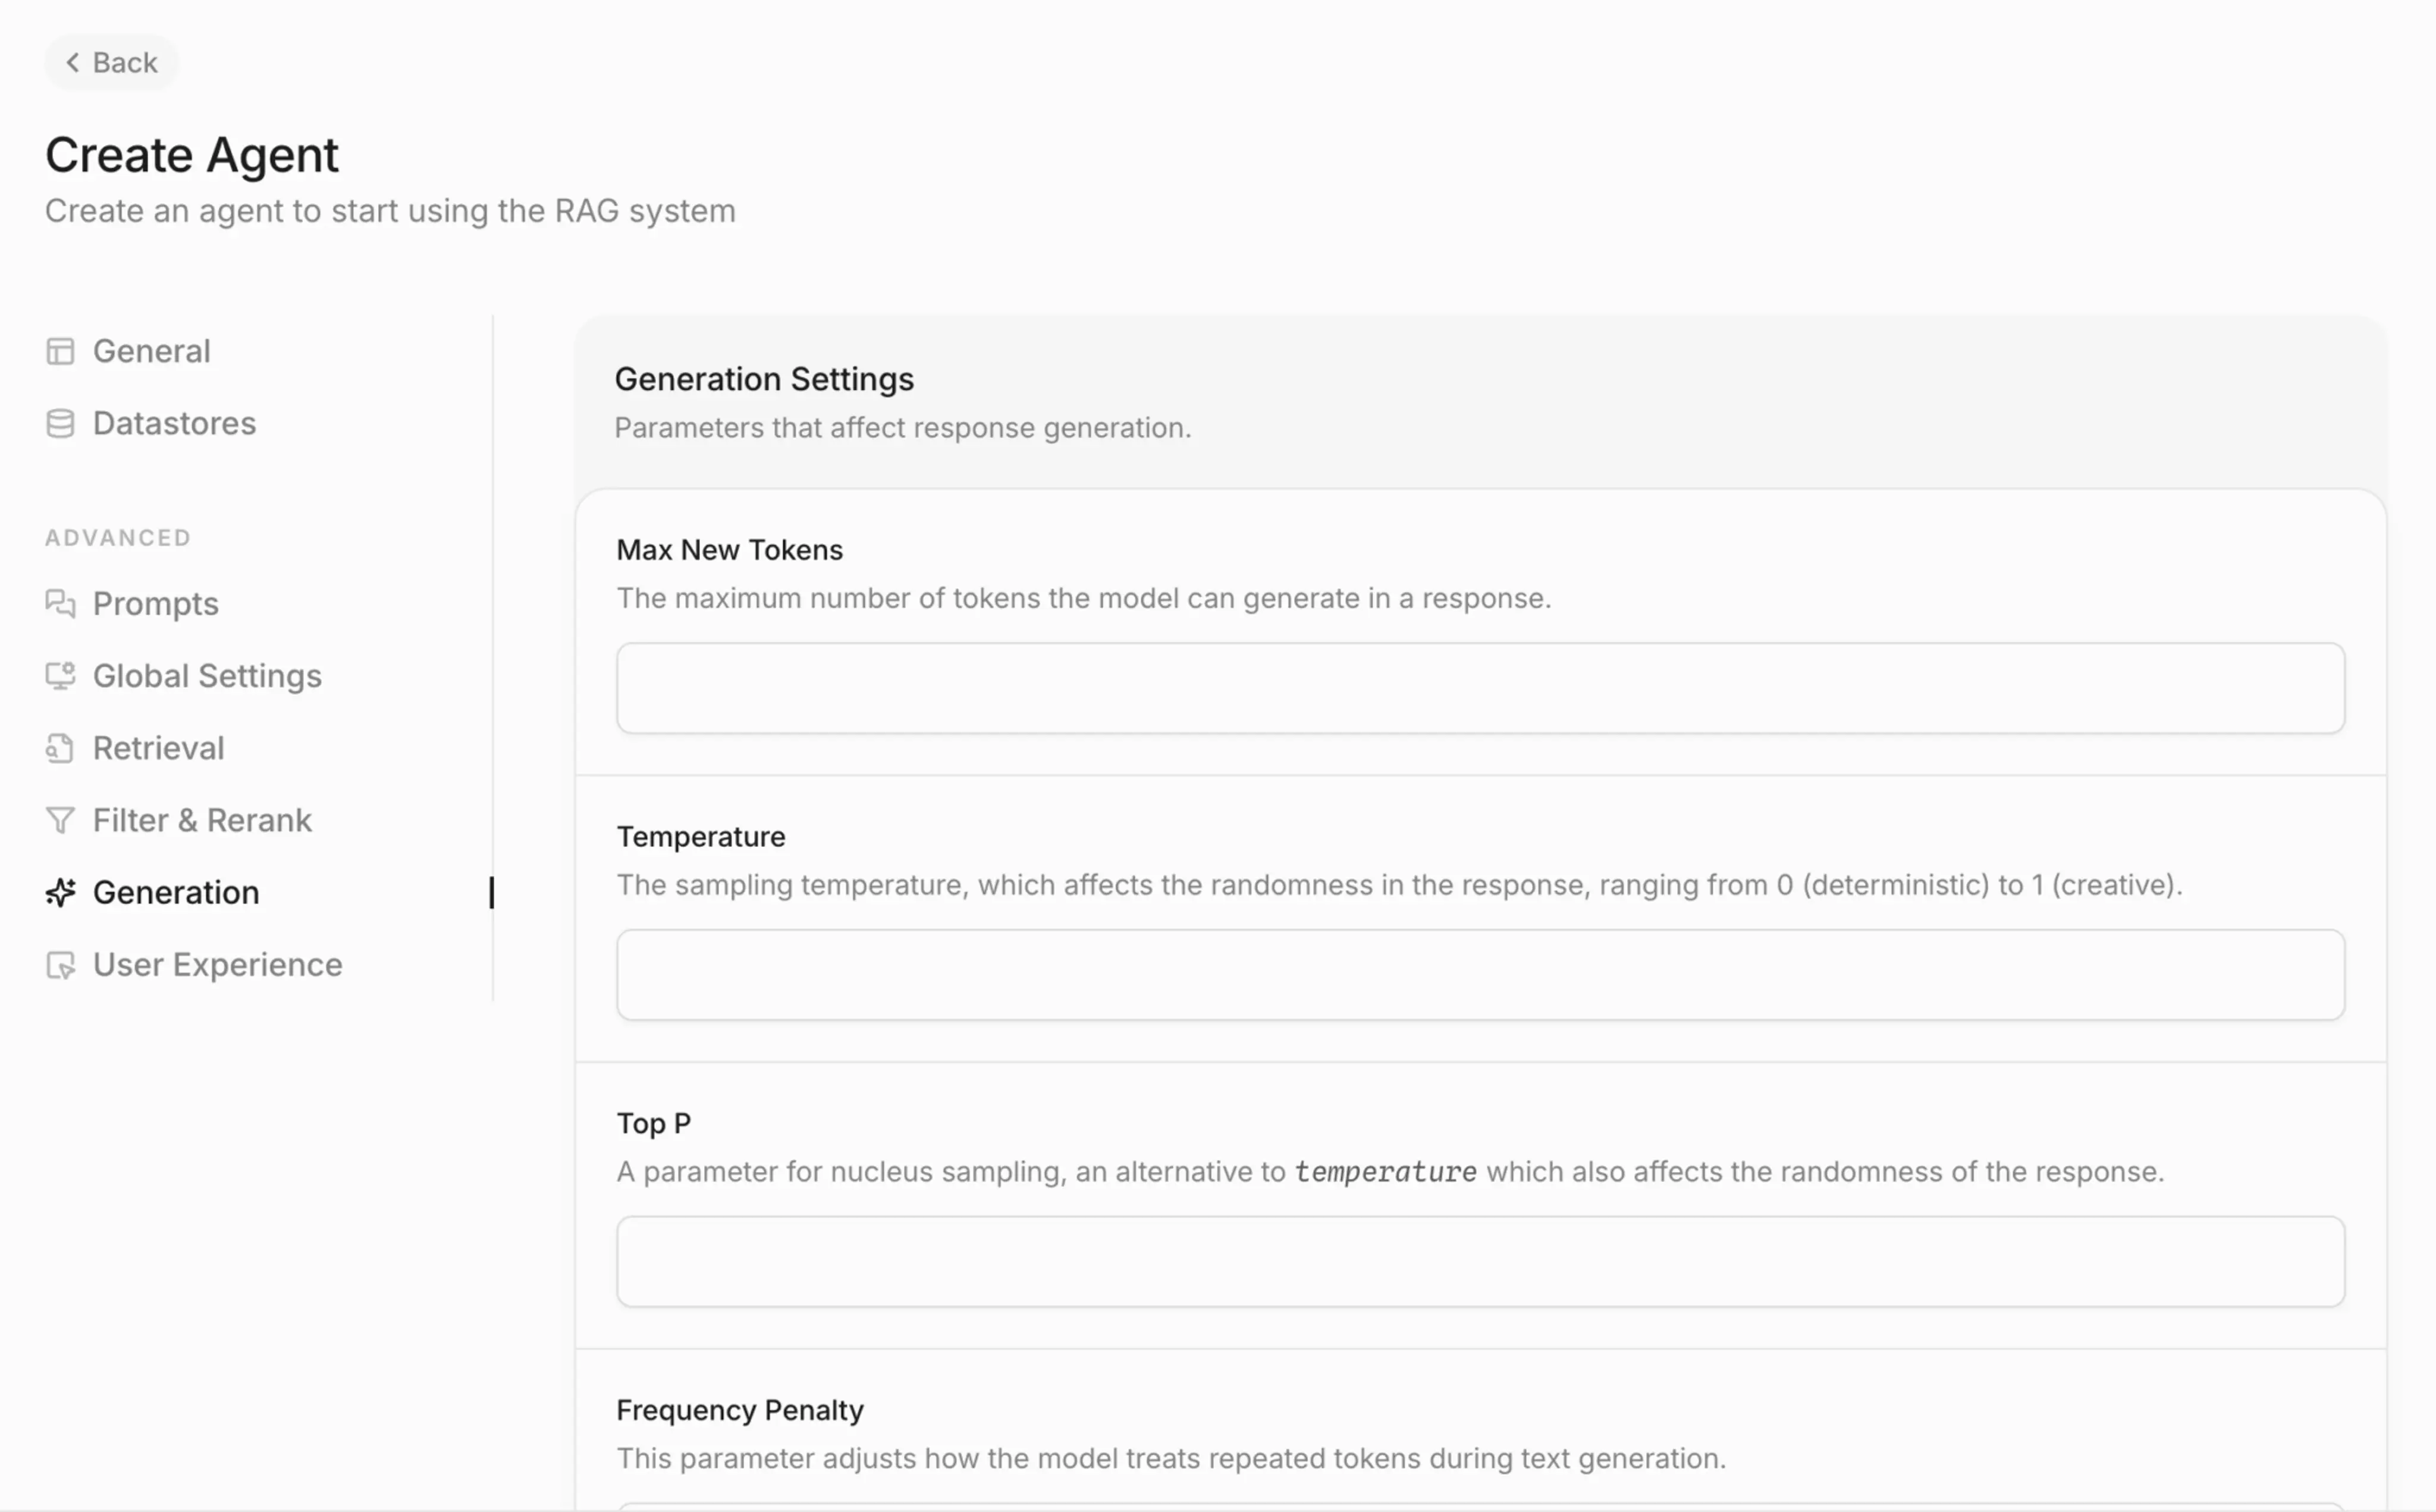Click the User Experience cursor icon
Viewport: 2436px width, 1512px height.
coord(60,965)
